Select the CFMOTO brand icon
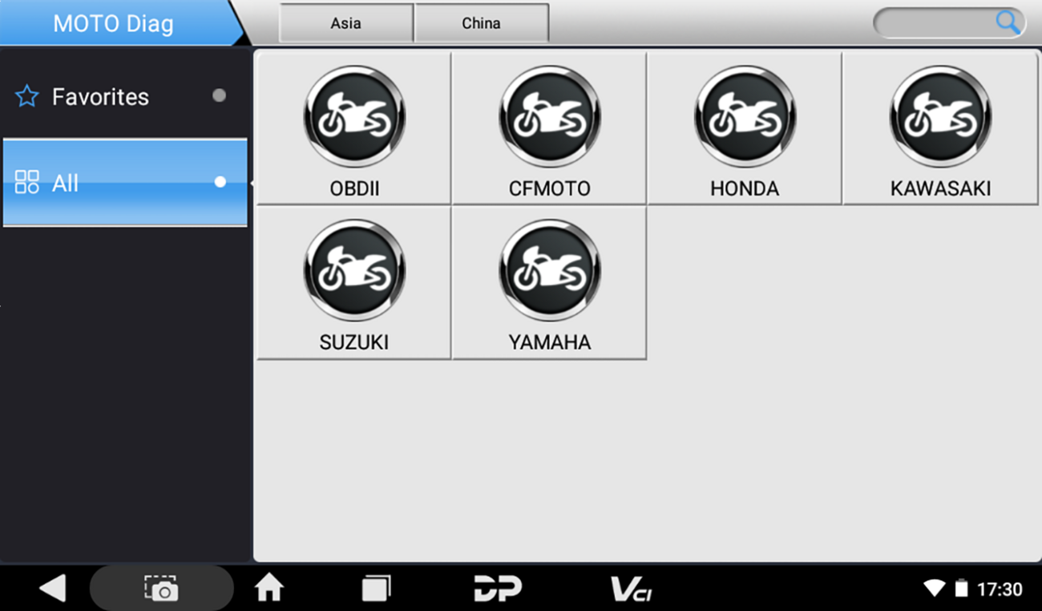Screen dimensions: 1042x611 point(549,117)
